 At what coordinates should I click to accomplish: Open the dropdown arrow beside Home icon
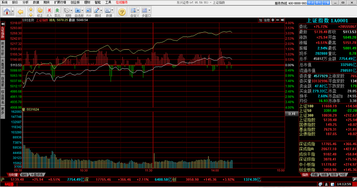click(x=13, y=11)
